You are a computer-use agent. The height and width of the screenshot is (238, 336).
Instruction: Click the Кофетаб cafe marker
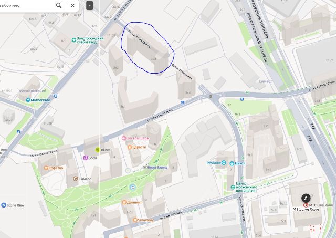pyautogui.click(x=46, y=168)
